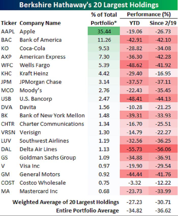Click the Wells Fargo YTD value -48.62
The height and width of the screenshot is (216, 178).
click(x=134, y=65)
